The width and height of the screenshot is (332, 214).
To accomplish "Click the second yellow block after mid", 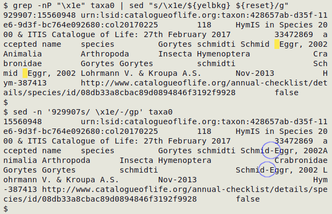I will (x=25, y=74).
